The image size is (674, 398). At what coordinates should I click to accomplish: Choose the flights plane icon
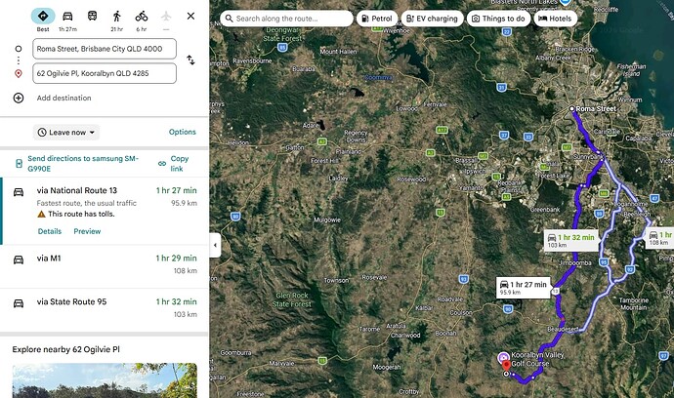(x=166, y=17)
